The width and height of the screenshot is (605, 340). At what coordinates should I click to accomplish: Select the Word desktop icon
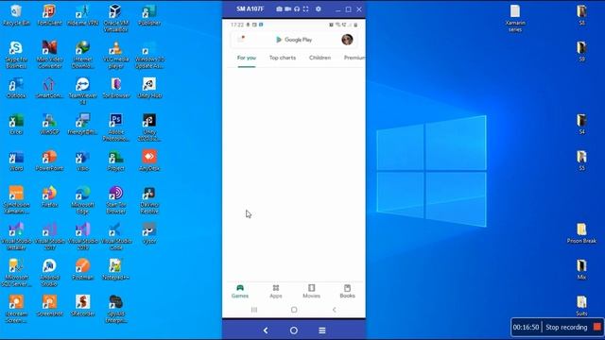pyautogui.click(x=16, y=161)
